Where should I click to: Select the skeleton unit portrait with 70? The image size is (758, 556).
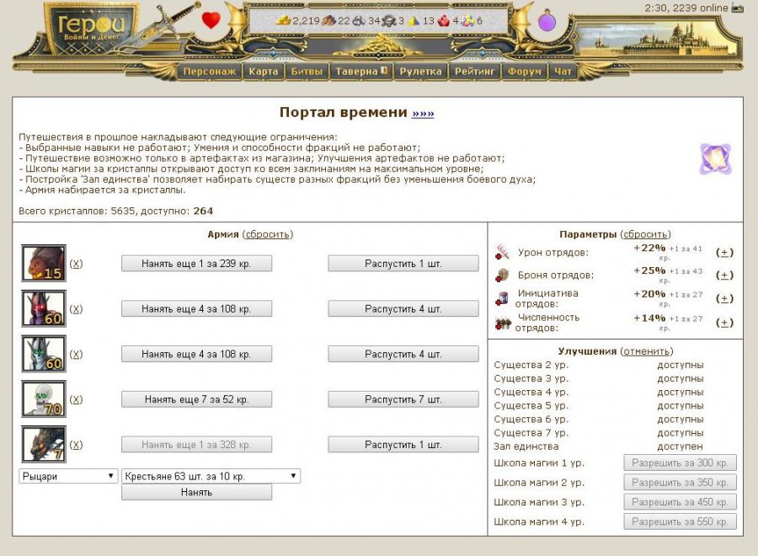point(44,399)
